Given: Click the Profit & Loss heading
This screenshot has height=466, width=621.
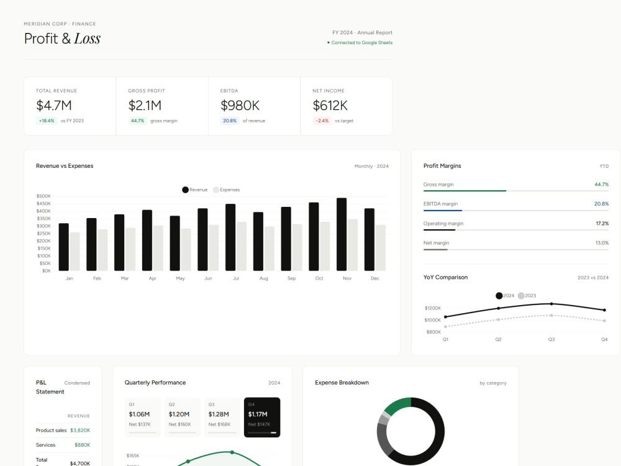Looking at the screenshot, I should click(62, 39).
